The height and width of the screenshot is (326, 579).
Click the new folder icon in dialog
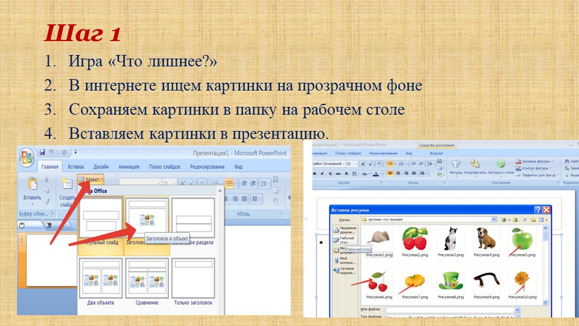pos(533,220)
